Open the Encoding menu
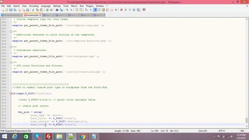This screenshot has width=249, height=140. pyautogui.click(x=34, y=6)
